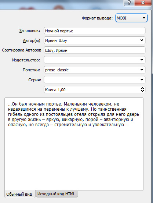Switch to the Обычный вид tab
The image size is (153, 203).
click(x=19, y=194)
